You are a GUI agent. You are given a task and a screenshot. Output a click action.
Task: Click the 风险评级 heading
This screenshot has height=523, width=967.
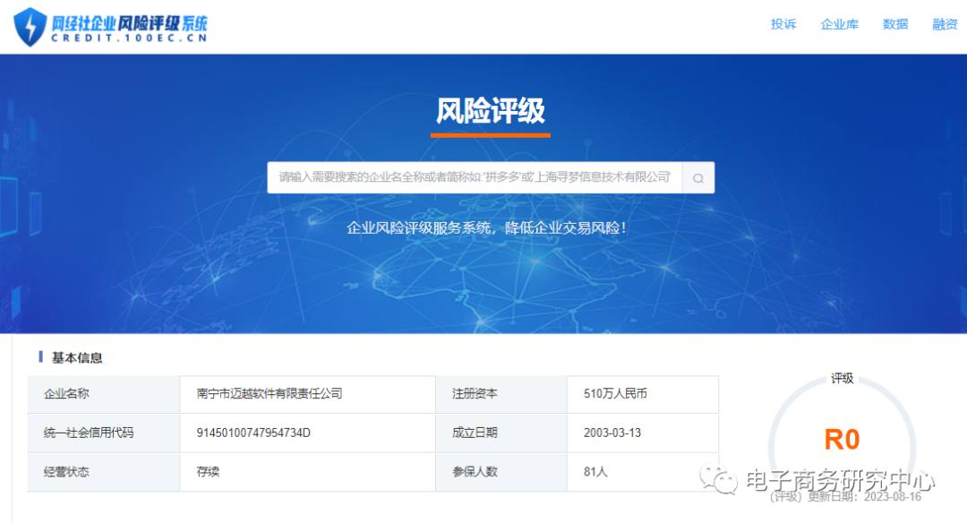coord(491,111)
